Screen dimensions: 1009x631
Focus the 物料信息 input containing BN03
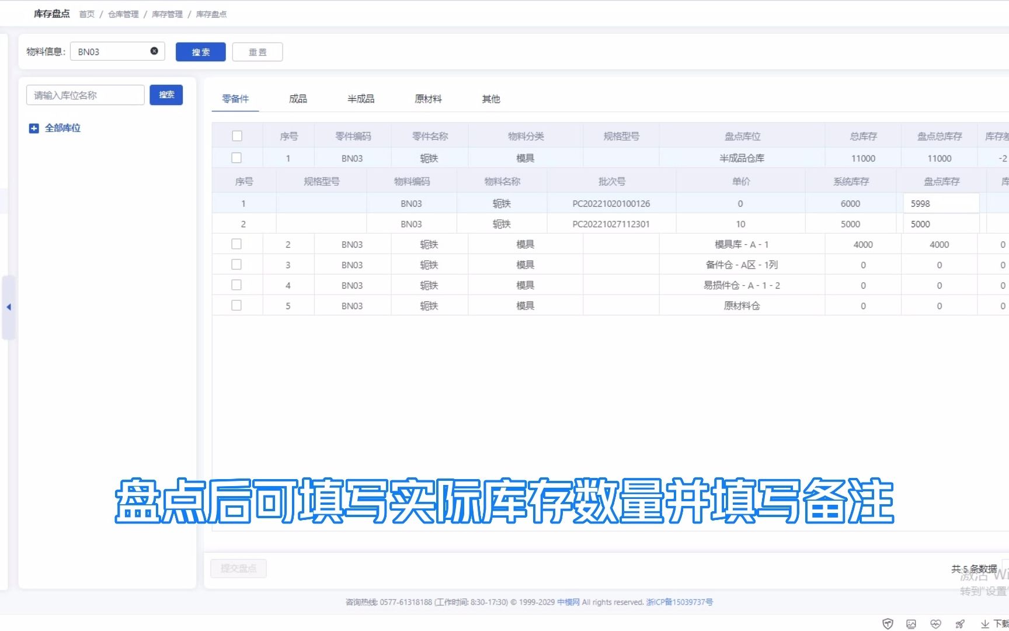[x=117, y=51]
